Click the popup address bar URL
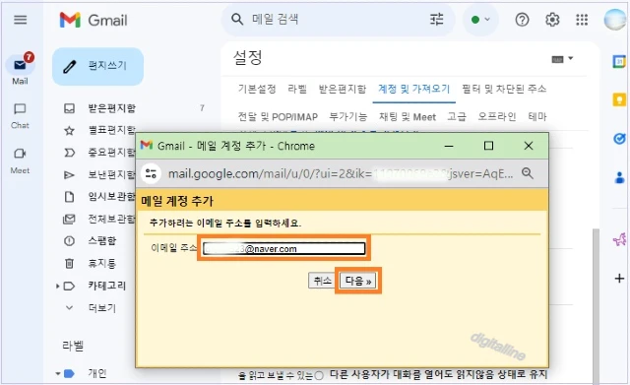The width and height of the screenshot is (630, 385). [341, 173]
